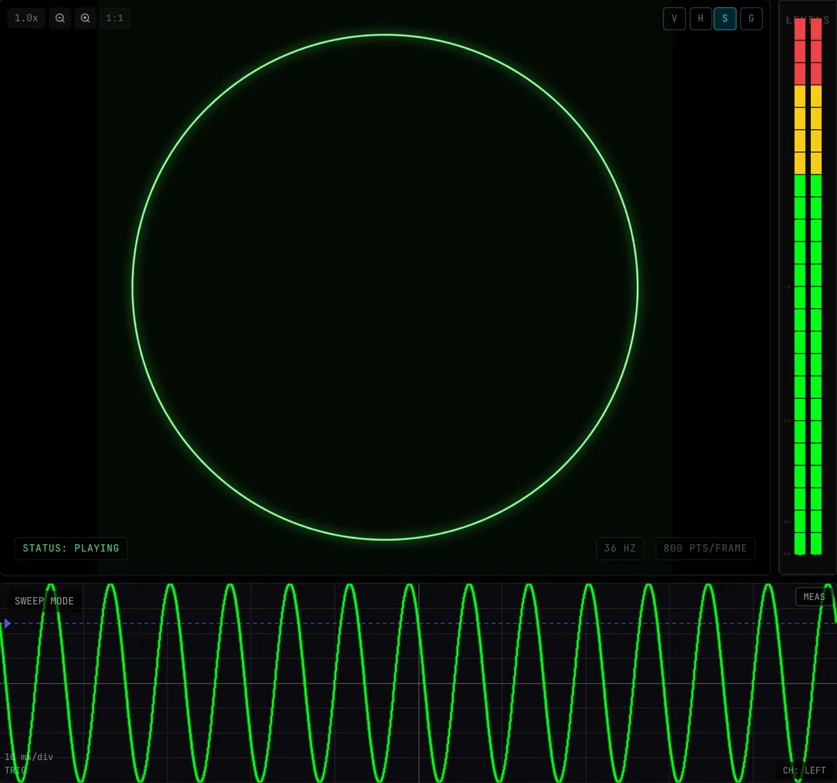Viewport: 837px width, 783px height.
Task: Click the 1.0x zoom level readout
Action: click(x=27, y=18)
